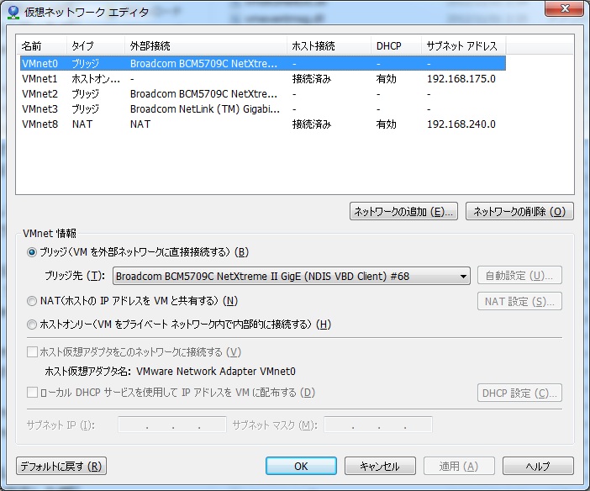The height and width of the screenshot is (491, 590).
Task: Click NAT 設定 button
Action: 519,301
